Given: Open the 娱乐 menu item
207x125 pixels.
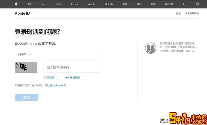Looking at the screenshot, I should [x=139, y=4].
